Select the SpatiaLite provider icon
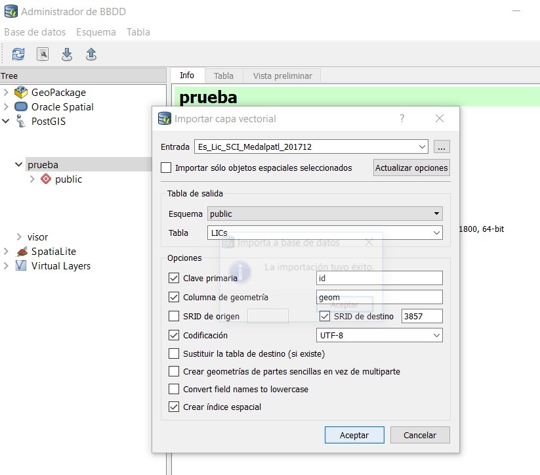Image resolution: width=540 pixels, height=475 pixels. (x=22, y=252)
